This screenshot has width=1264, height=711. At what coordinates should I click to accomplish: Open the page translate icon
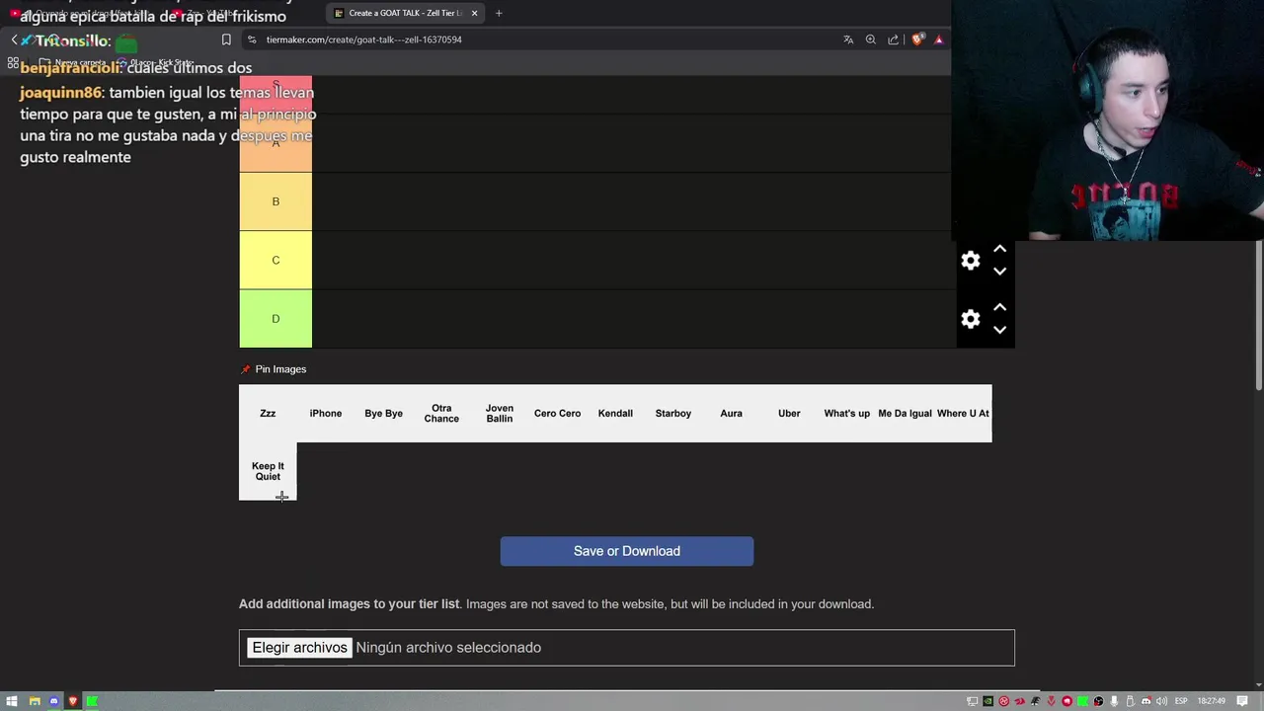848,39
